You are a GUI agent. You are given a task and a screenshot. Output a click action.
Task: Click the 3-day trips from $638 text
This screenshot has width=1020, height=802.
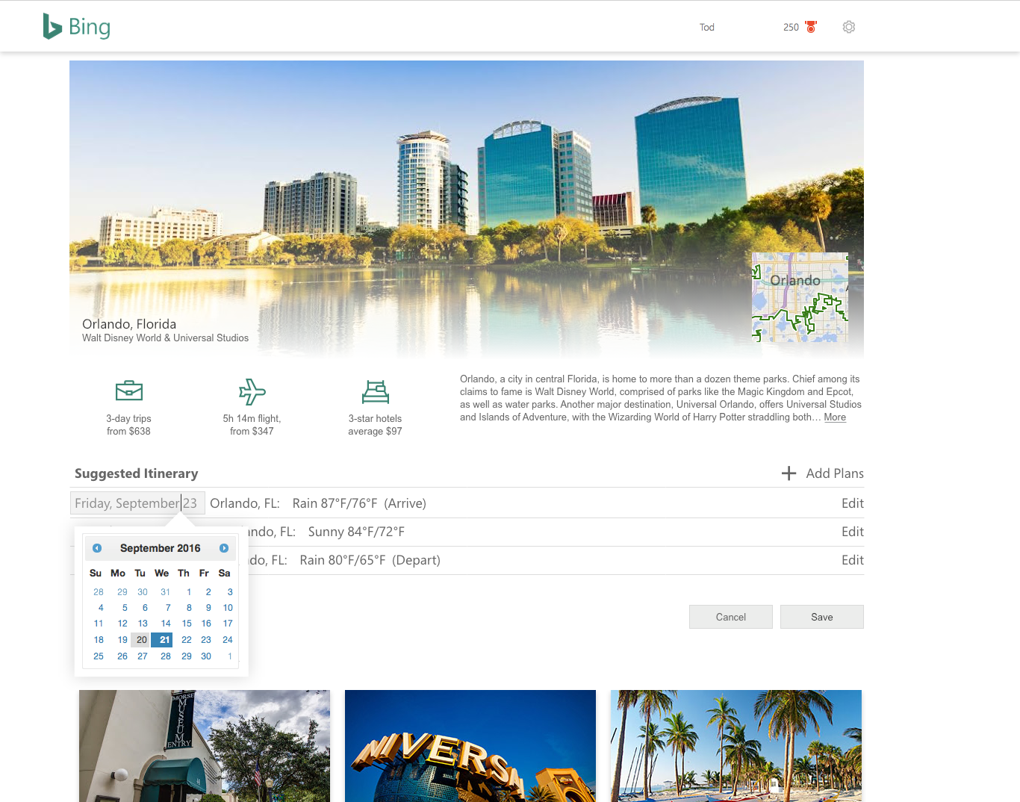pyautogui.click(x=128, y=425)
